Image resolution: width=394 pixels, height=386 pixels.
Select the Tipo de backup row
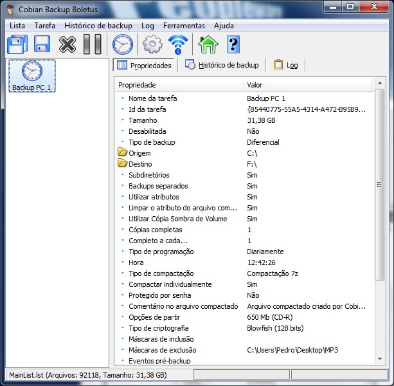(x=244, y=142)
